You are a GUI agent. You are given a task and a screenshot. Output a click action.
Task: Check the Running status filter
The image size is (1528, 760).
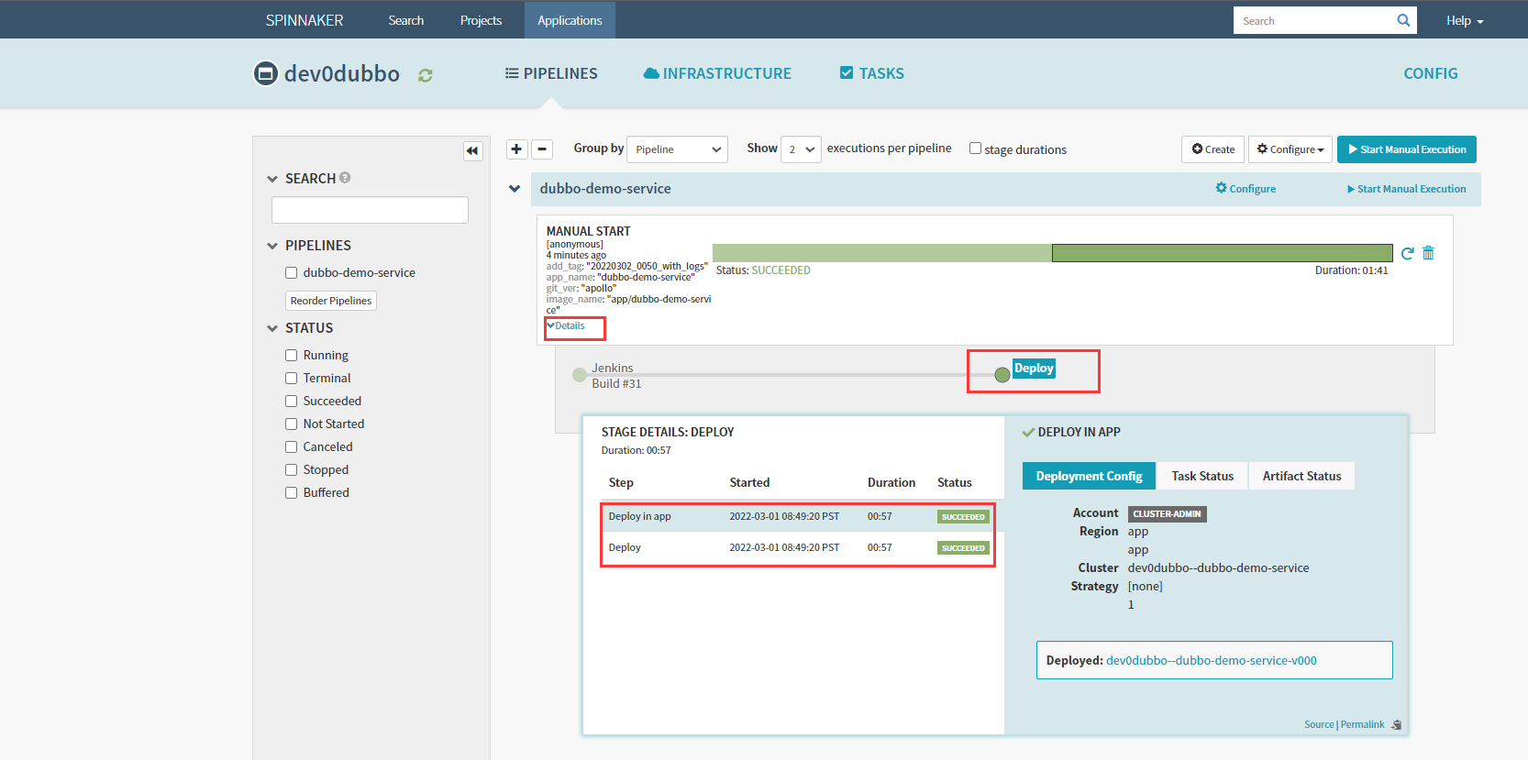291,355
